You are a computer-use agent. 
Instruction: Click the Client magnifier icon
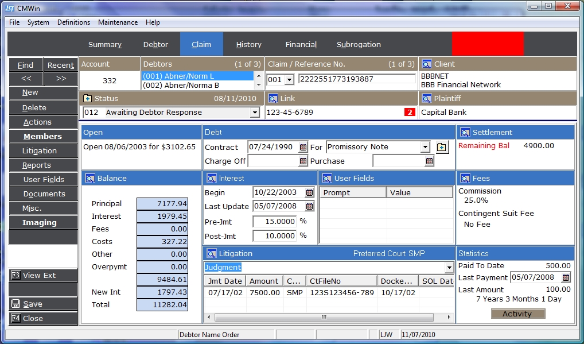click(x=426, y=64)
